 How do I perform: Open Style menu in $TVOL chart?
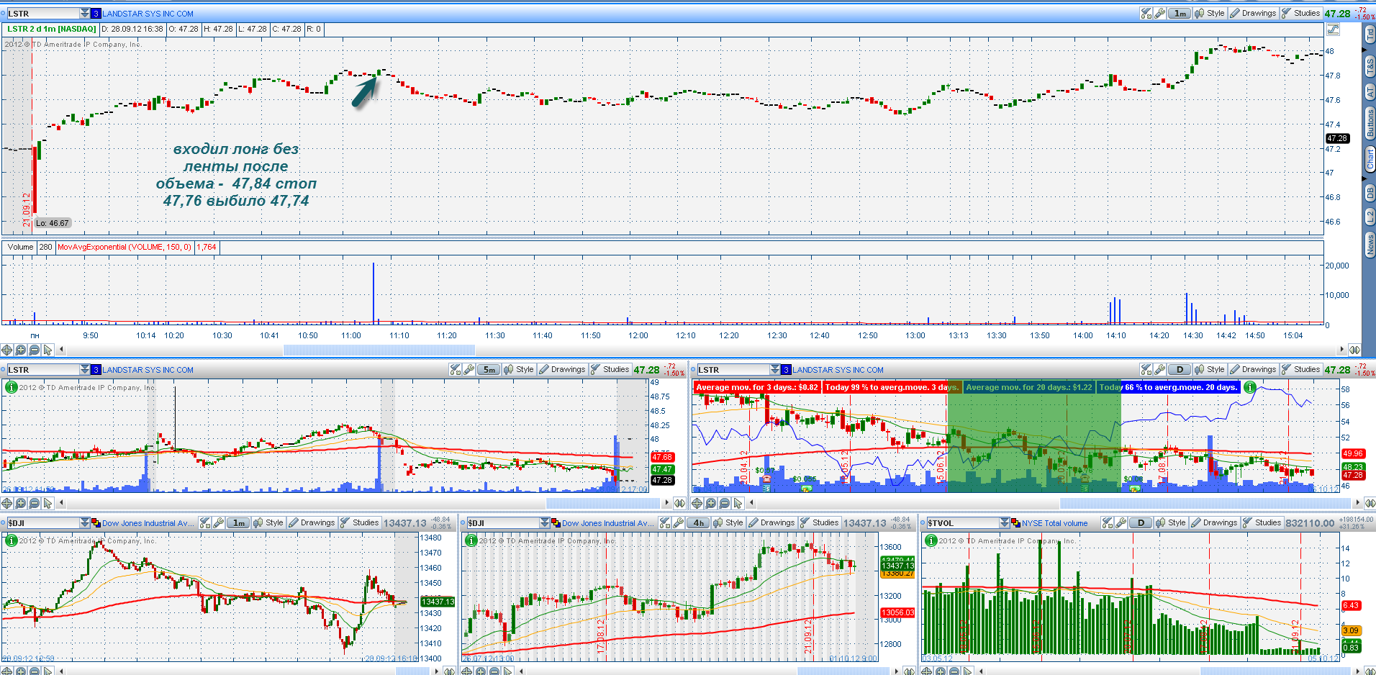tap(1172, 522)
